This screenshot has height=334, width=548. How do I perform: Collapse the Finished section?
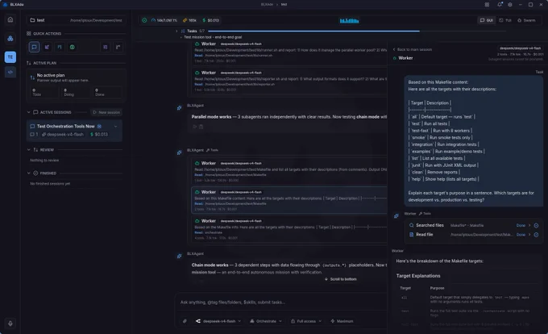tap(29, 173)
